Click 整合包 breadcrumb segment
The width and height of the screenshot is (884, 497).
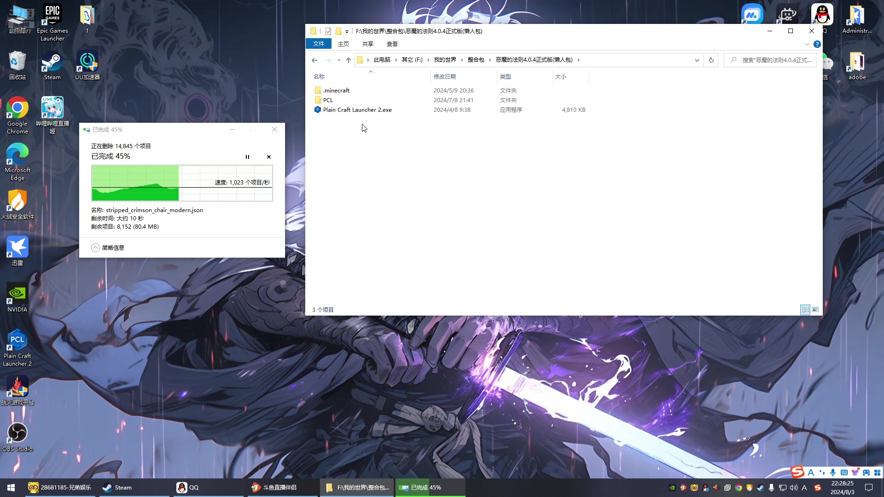pyautogui.click(x=476, y=60)
